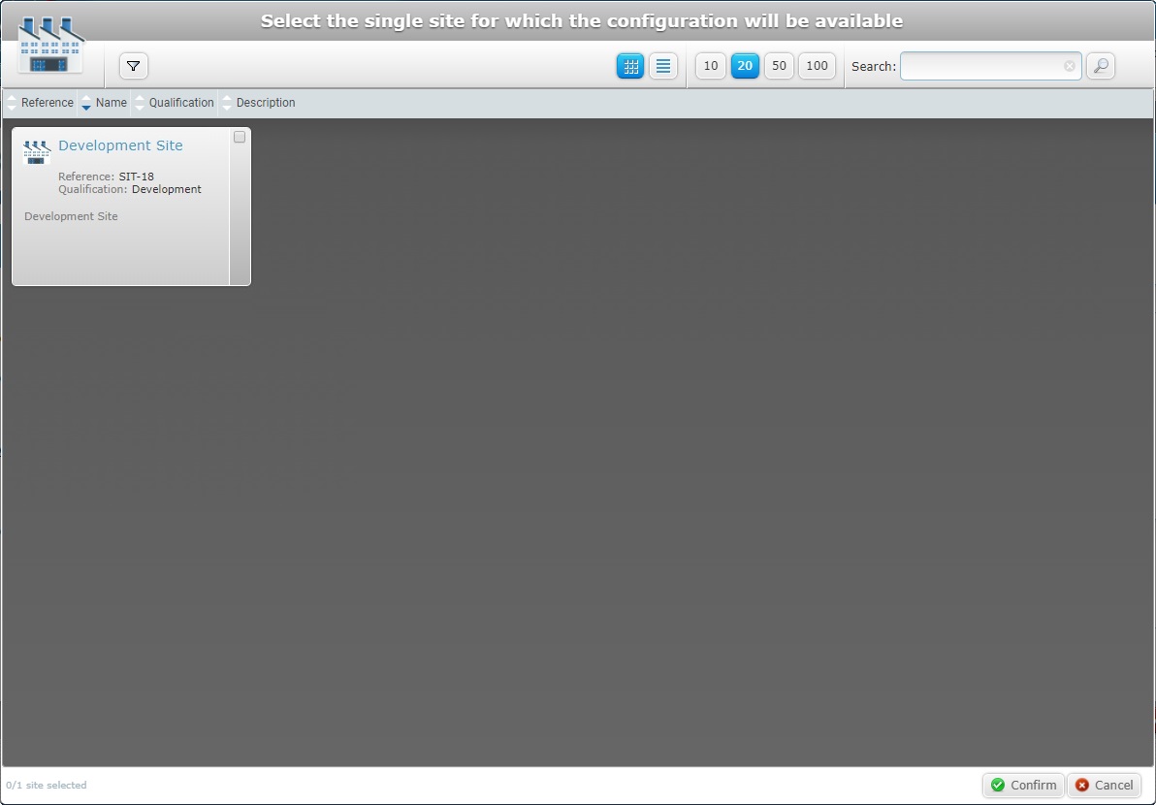Select the Development Site checkbox
The width and height of the screenshot is (1156, 805).
tap(239, 137)
